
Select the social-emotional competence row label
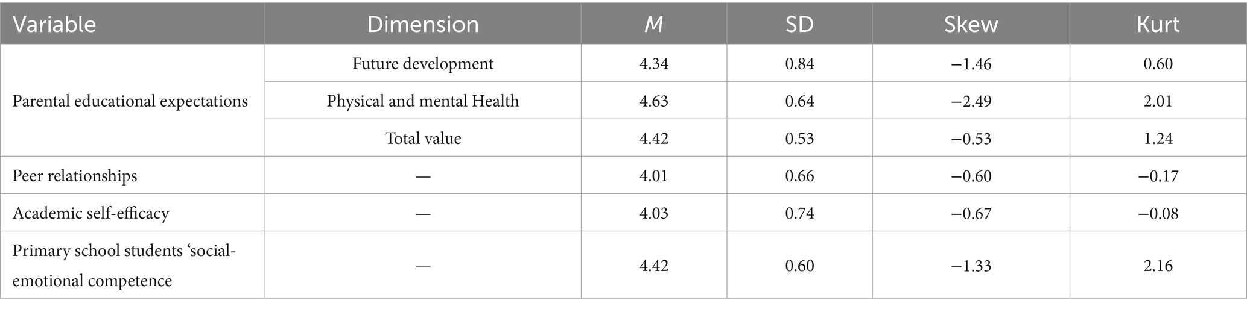pyautogui.click(x=124, y=265)
